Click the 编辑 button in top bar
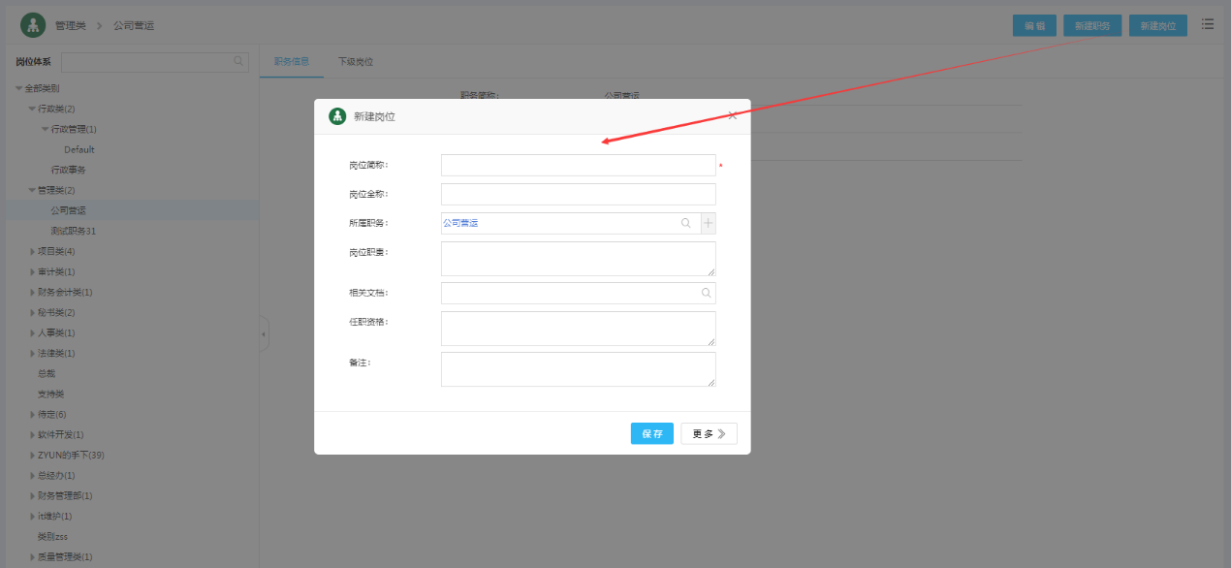Viewport: 1231px width, 568px height. coord(1034,26)
